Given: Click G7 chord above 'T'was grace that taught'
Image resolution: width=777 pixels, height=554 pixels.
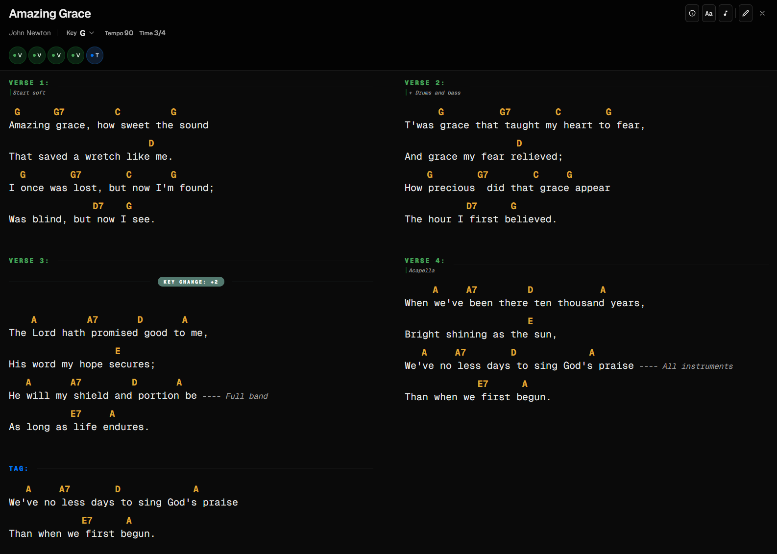Looking at the screenshot, I should click(505, 112).
